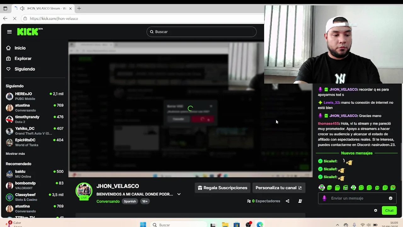Click the 18+ tag

(x=145, y=201)
